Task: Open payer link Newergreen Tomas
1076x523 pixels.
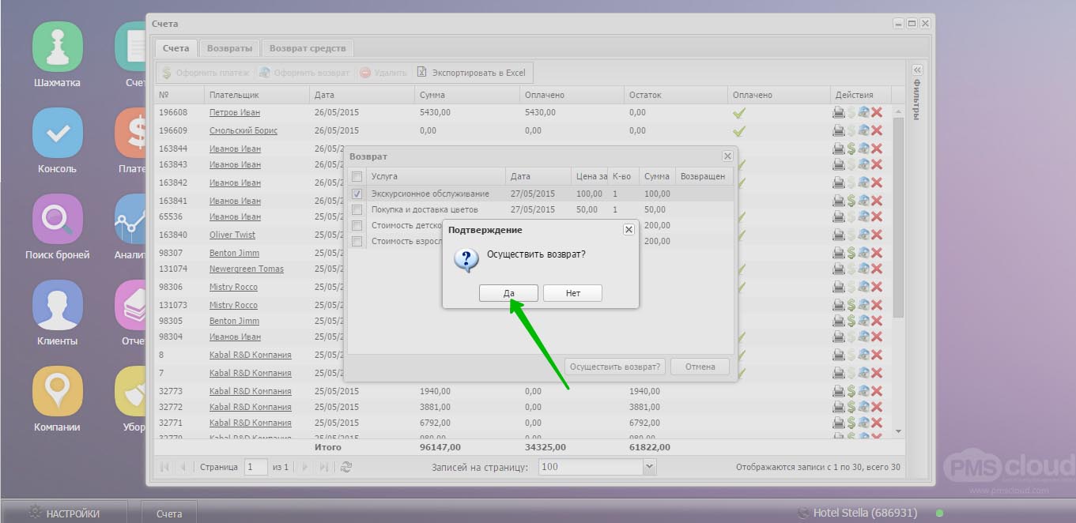Action: (x=247, y=269)
